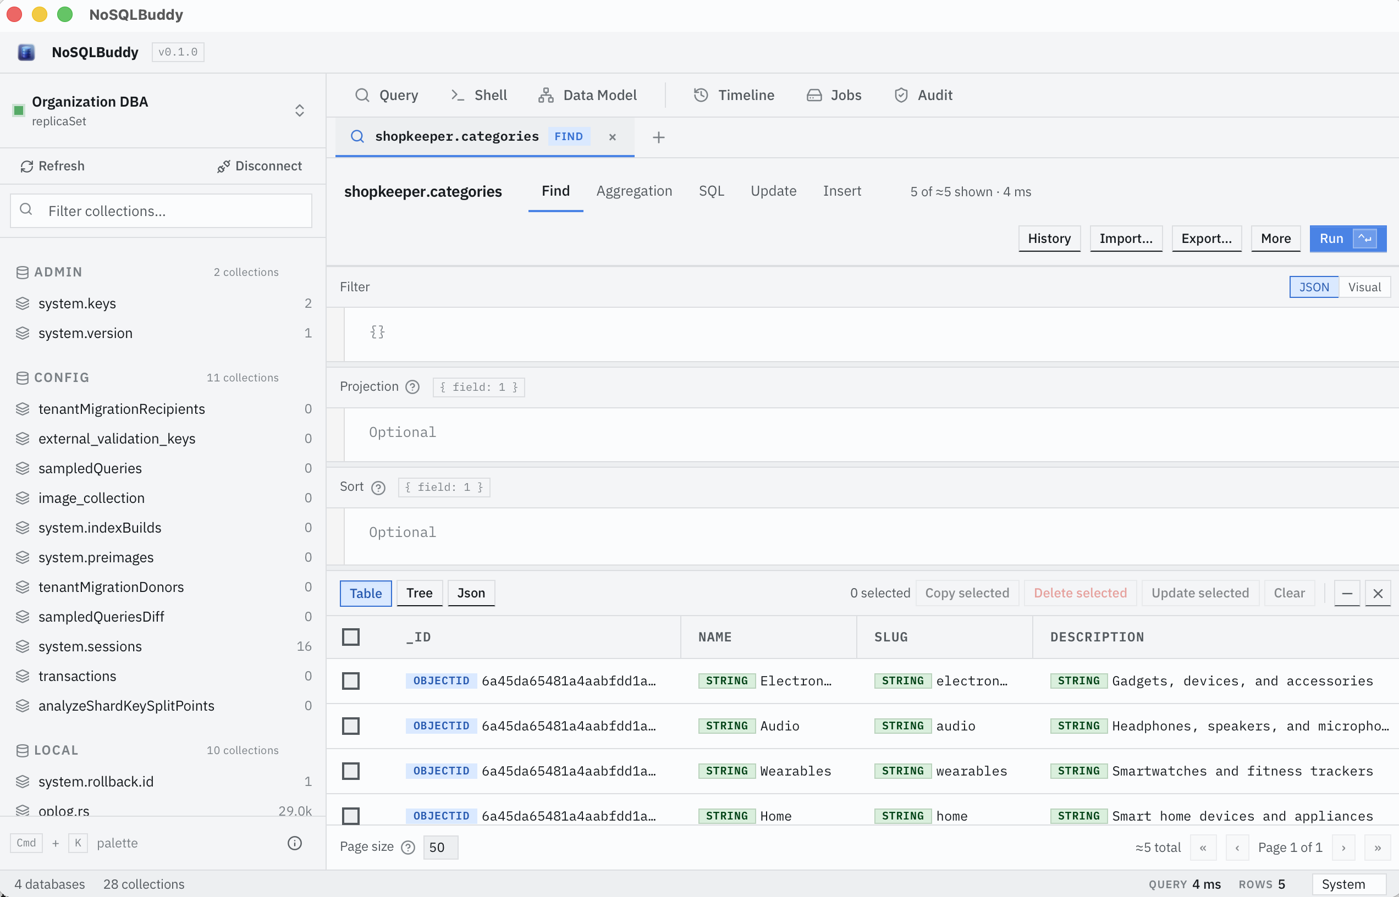Open the Timeline view
The height and width of the screenshot is (897, 1399).
734,95
